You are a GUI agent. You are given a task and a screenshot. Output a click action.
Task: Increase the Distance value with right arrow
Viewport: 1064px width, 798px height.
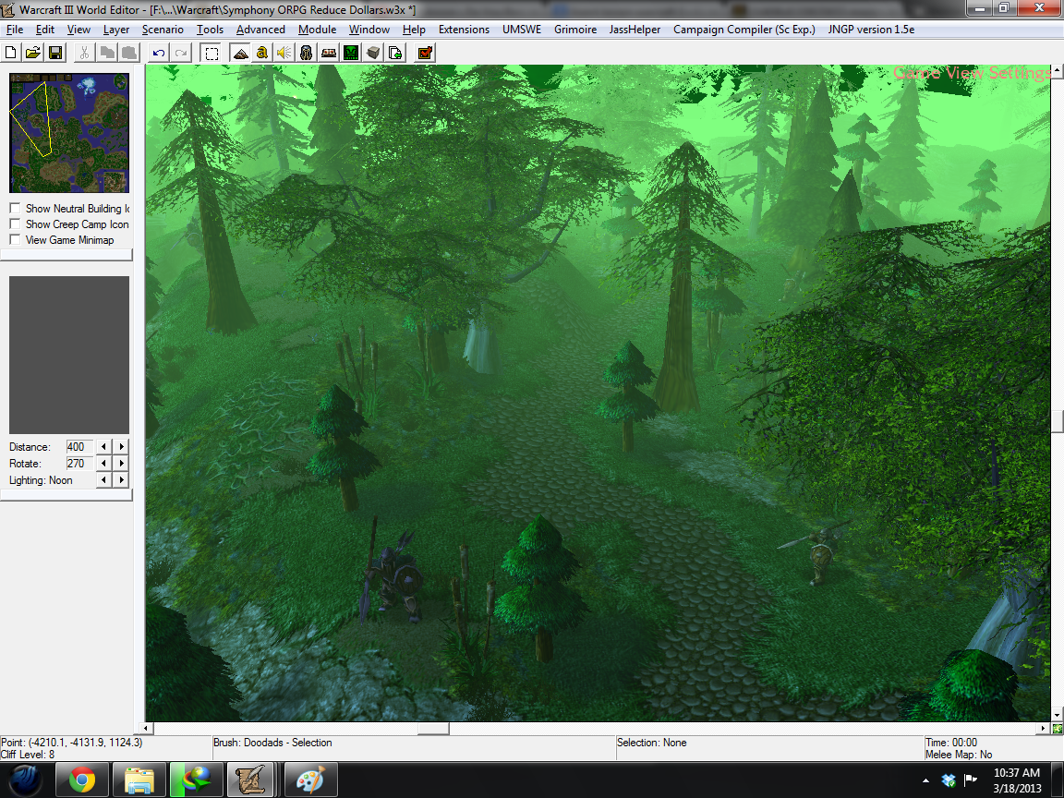tap(122, 446)
